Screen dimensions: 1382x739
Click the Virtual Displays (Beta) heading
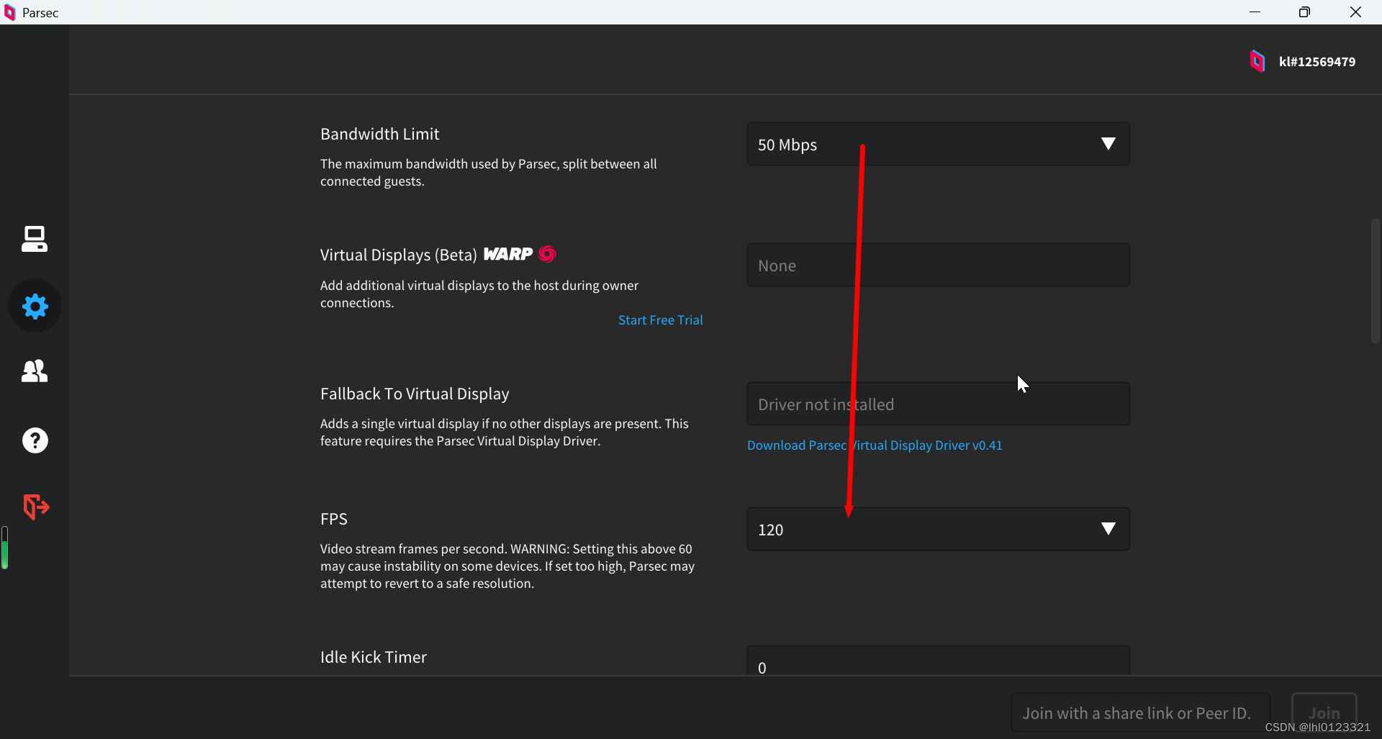[x=398, y=255]
